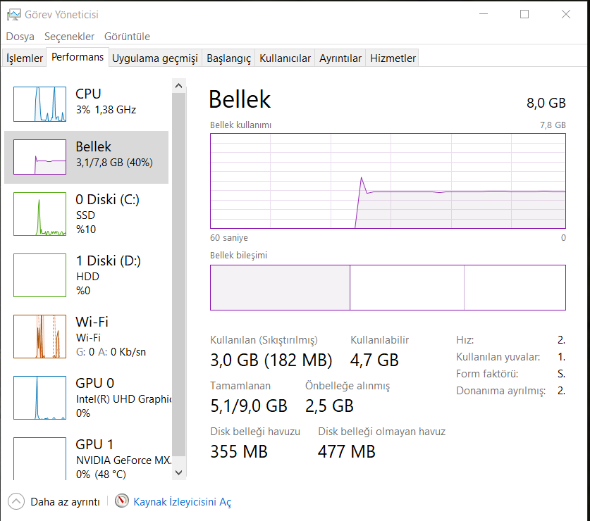
Task: Click the Bellek bileşimi composition bar
Action: [x=388, y=287]
